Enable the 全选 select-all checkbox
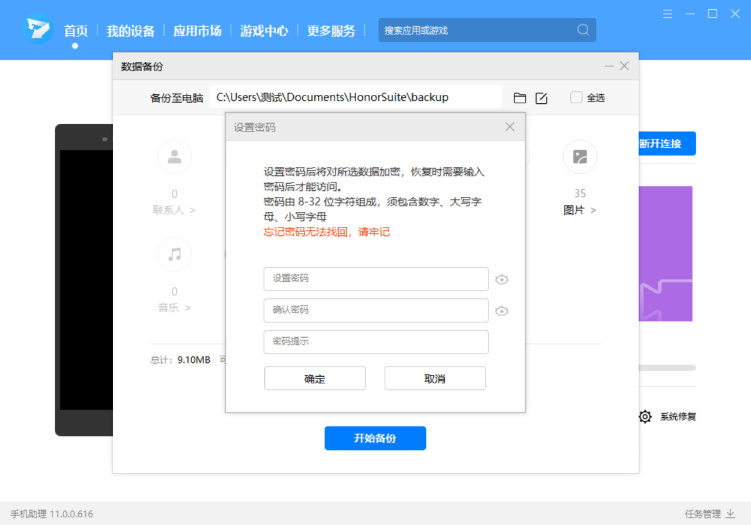 (576, 98)
